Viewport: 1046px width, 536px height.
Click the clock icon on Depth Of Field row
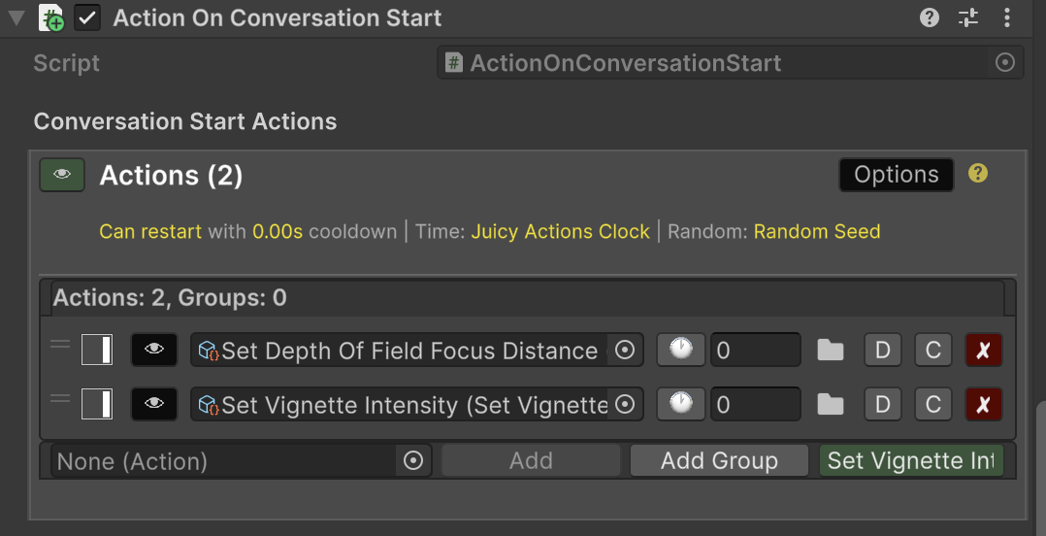point(681,350)
